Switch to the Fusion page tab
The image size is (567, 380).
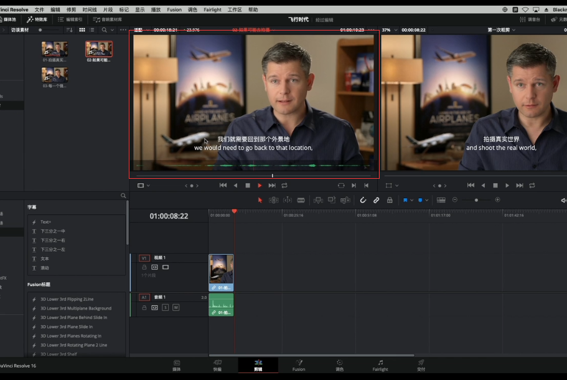coord(299,365)
